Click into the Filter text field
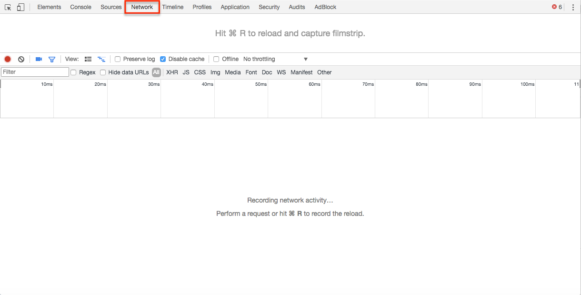581x295 pixels. pos(34,72)
